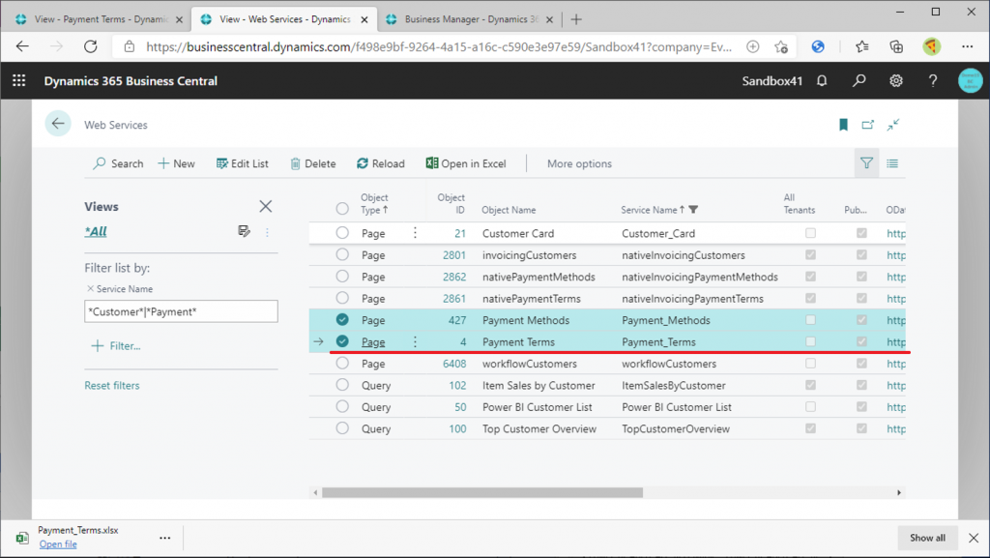The width and height of the screenshot is (990, 558).
Task: Toggle All Tenants checkbox for Customer Card
Action: pyautogui.click(x=810, y=233)
